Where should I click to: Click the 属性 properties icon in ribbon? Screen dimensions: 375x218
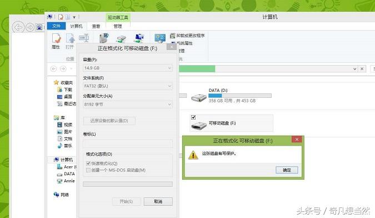[56, 41]
